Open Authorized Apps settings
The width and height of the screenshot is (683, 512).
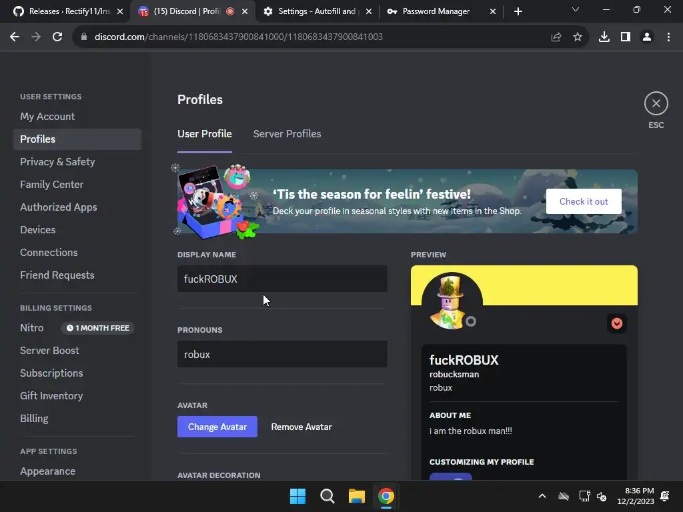[x=77, y=207]
